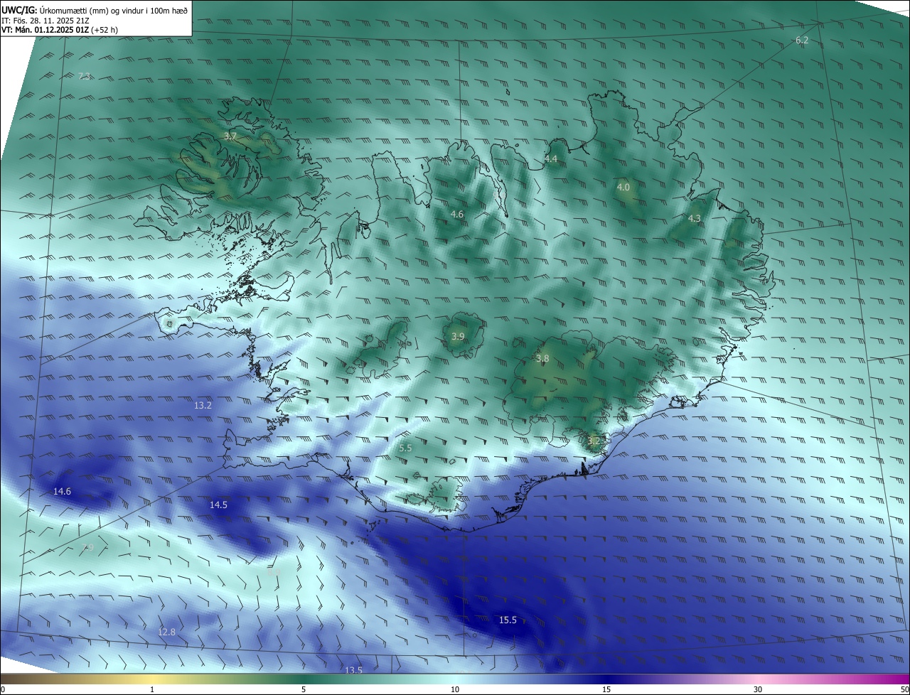Click the 5.5 value label
This screenshot has width=910, height=695.
[405, 448]
